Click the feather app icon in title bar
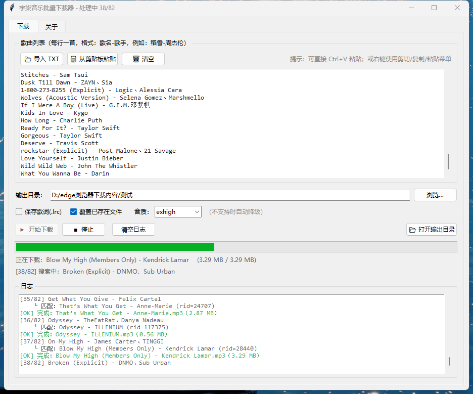This screenshot has width=473, height=394. pyautogui.click(x=12, y=8)
